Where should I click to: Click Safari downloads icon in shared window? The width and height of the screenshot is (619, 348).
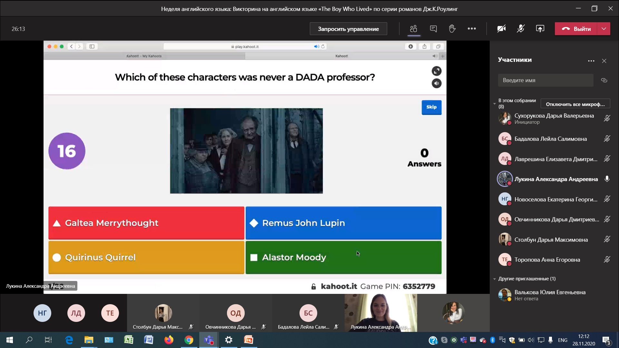pos(410,46)
